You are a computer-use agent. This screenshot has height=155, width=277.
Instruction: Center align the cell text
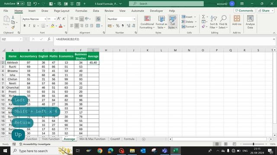pos(77,26)
